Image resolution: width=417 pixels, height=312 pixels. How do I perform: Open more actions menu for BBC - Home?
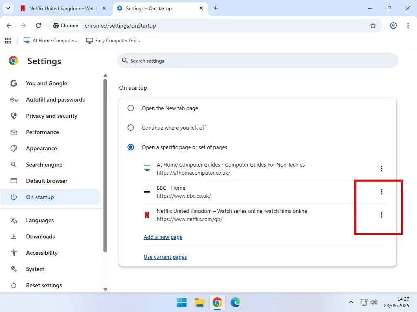[381, 192]
